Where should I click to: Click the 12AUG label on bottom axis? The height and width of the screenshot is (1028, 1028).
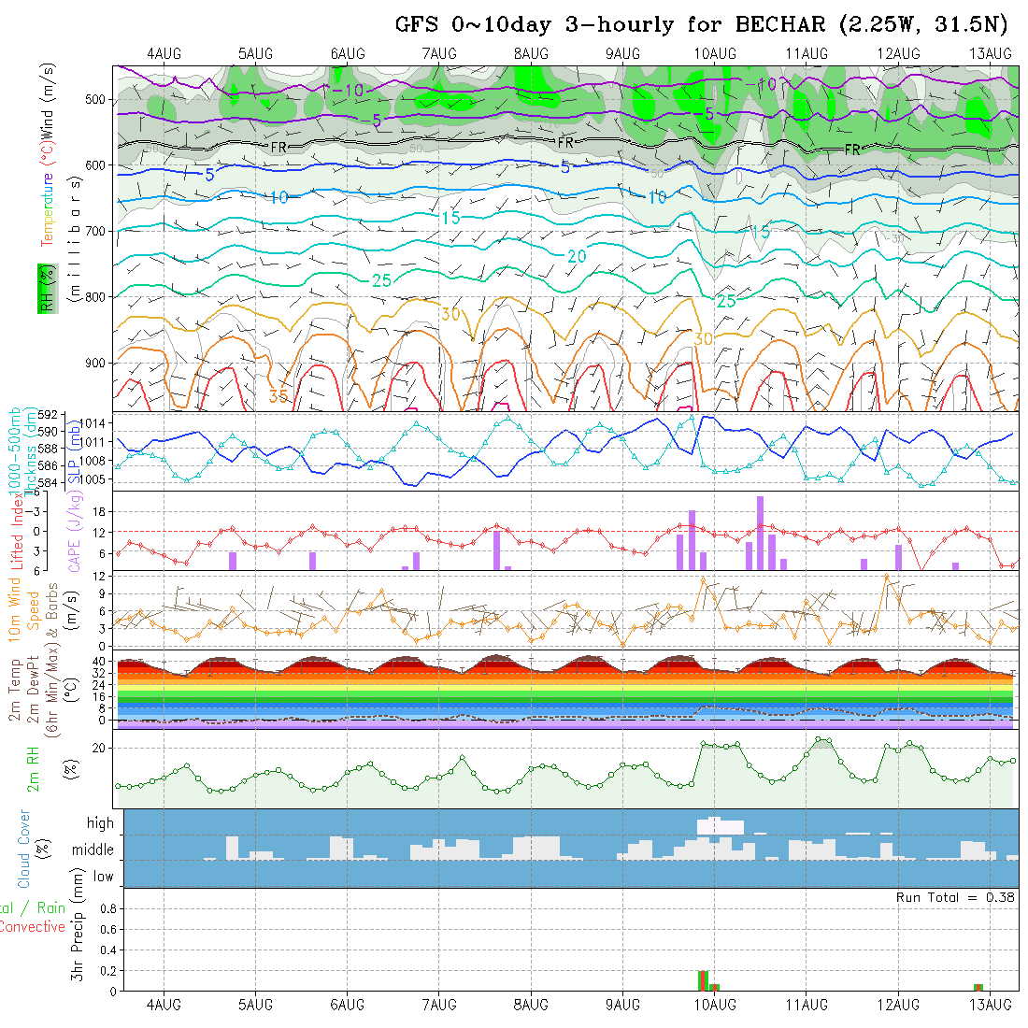point(899,1005)
